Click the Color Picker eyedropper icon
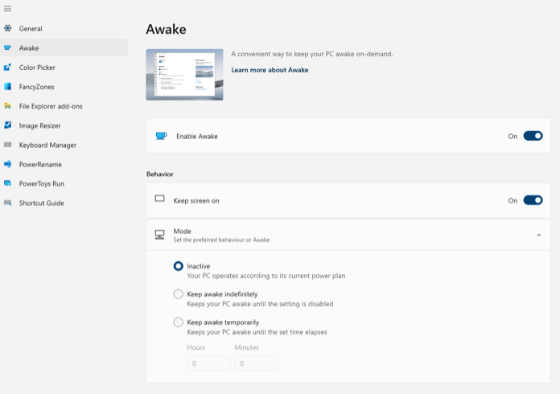 7,67
